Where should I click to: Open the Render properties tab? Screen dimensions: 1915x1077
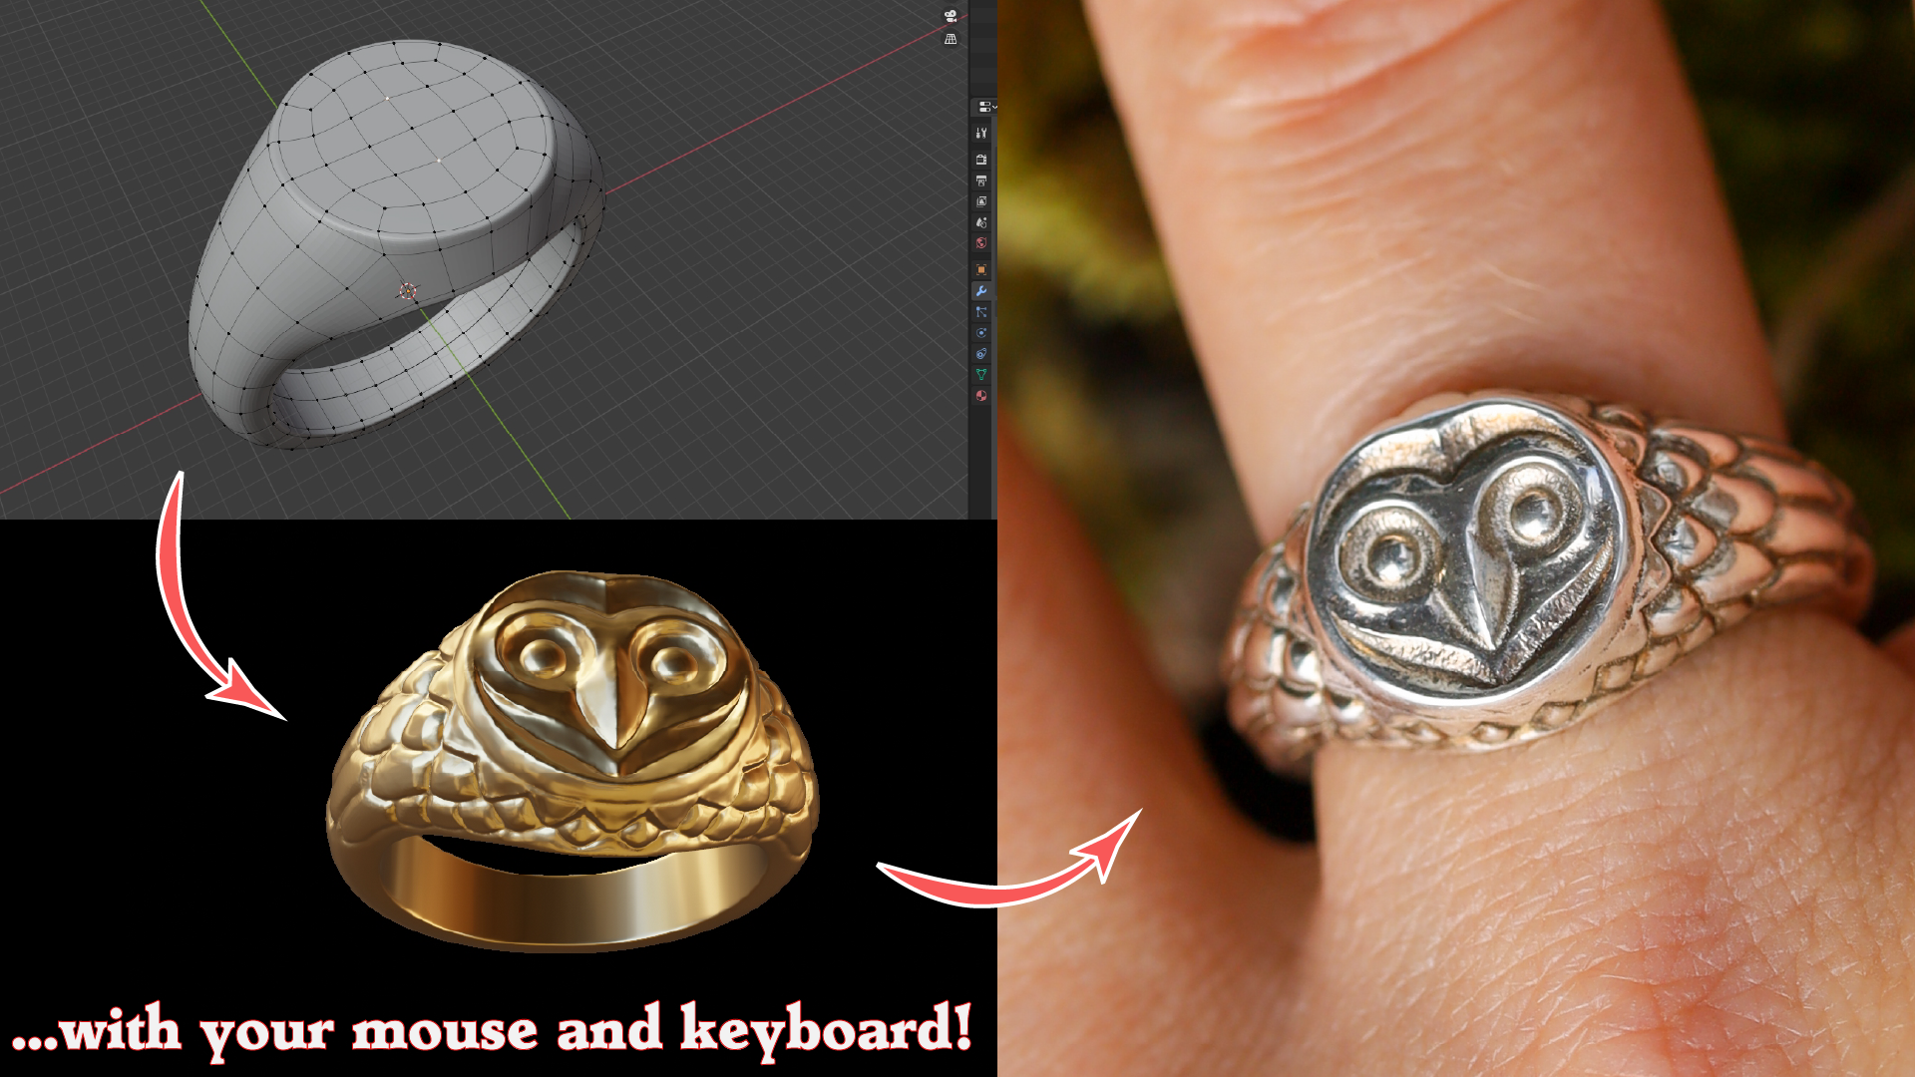click(981, 160)
